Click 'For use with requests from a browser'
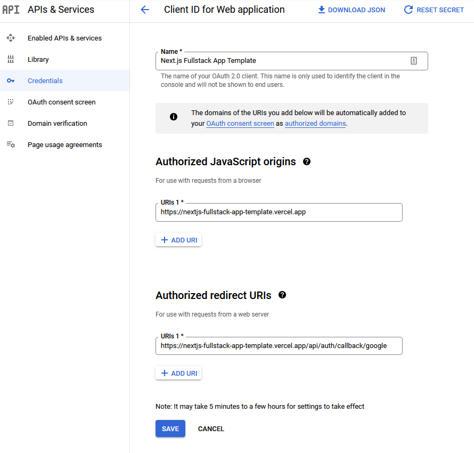The height and width of the screenshot is (453, 474). [208, 181]
